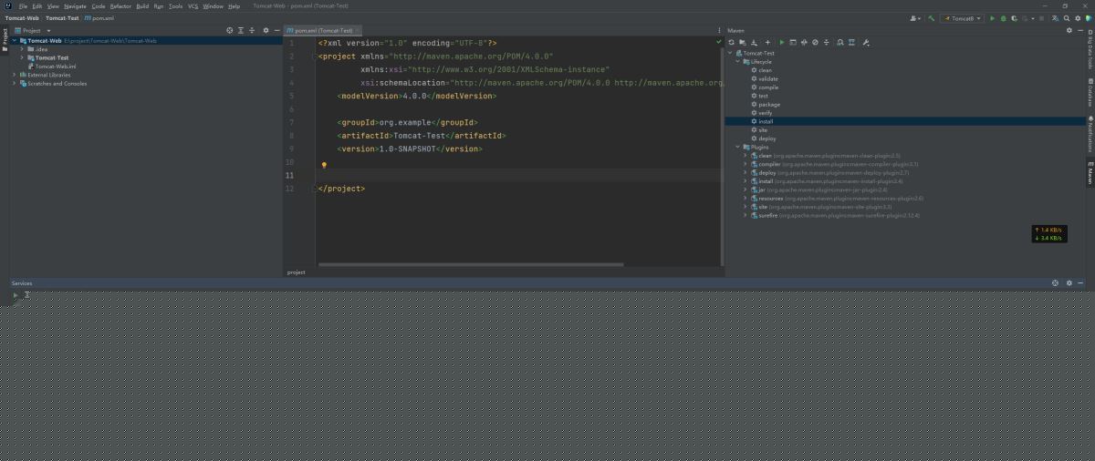The width and height of the screenshot is (1095, 461).
Task: Open Database side tool window
Action: click(x=1090, y=95)
